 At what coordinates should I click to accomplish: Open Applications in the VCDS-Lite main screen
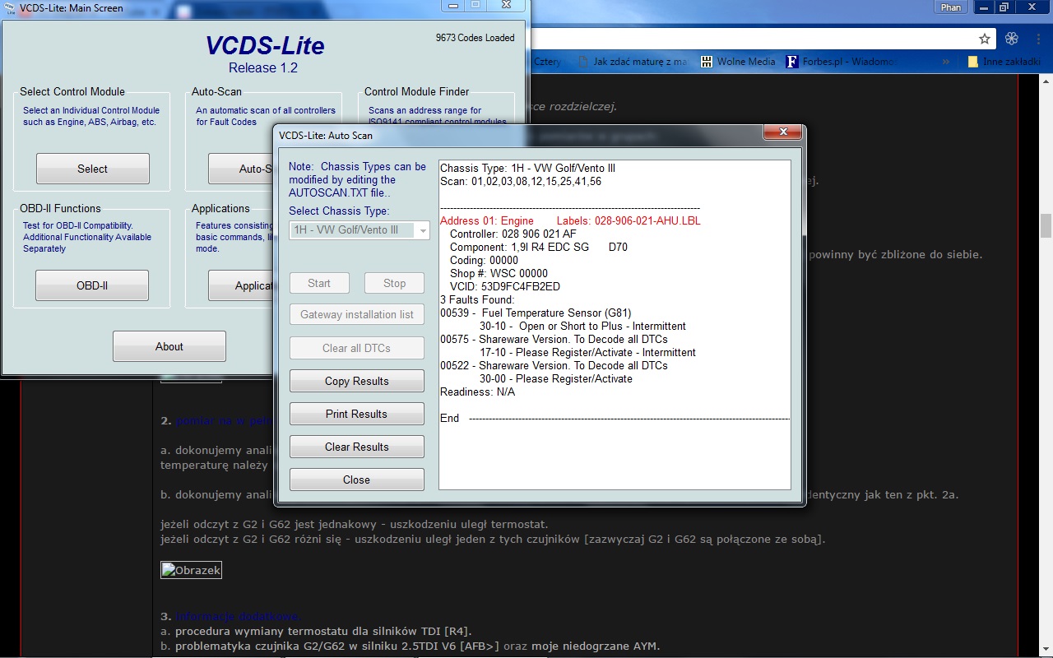(x=240, y=285)
